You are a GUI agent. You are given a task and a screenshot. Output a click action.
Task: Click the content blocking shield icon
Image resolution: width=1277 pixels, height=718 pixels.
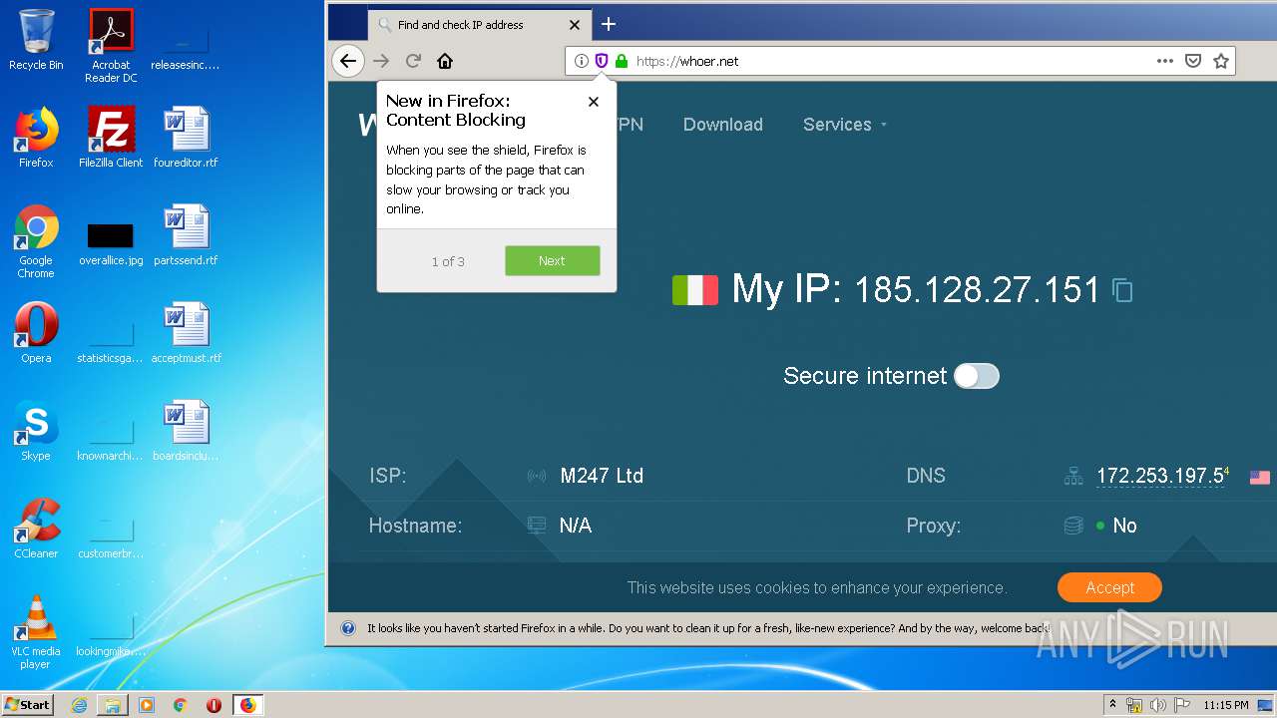click(x=602, y=61)
